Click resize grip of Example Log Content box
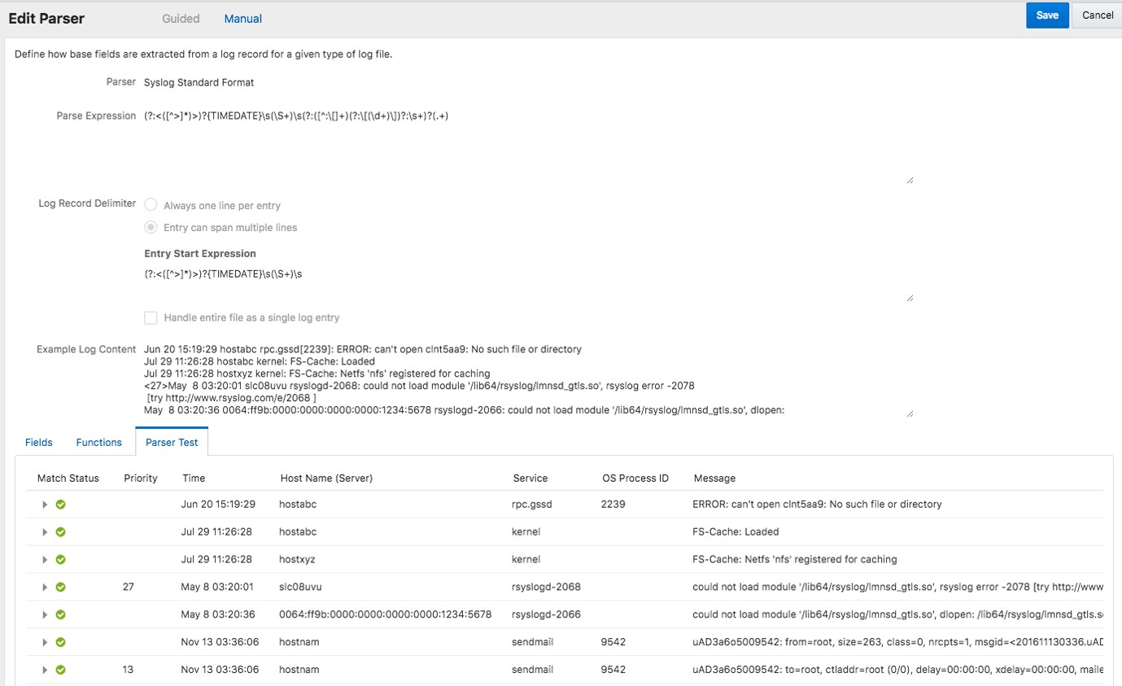Screen dimensions: 1122x686 [910, 413]
